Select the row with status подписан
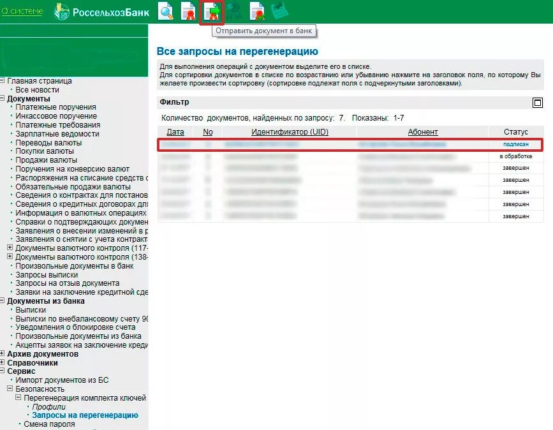 [350, 144]
